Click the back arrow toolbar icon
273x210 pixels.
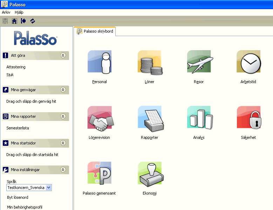point(23,21)
